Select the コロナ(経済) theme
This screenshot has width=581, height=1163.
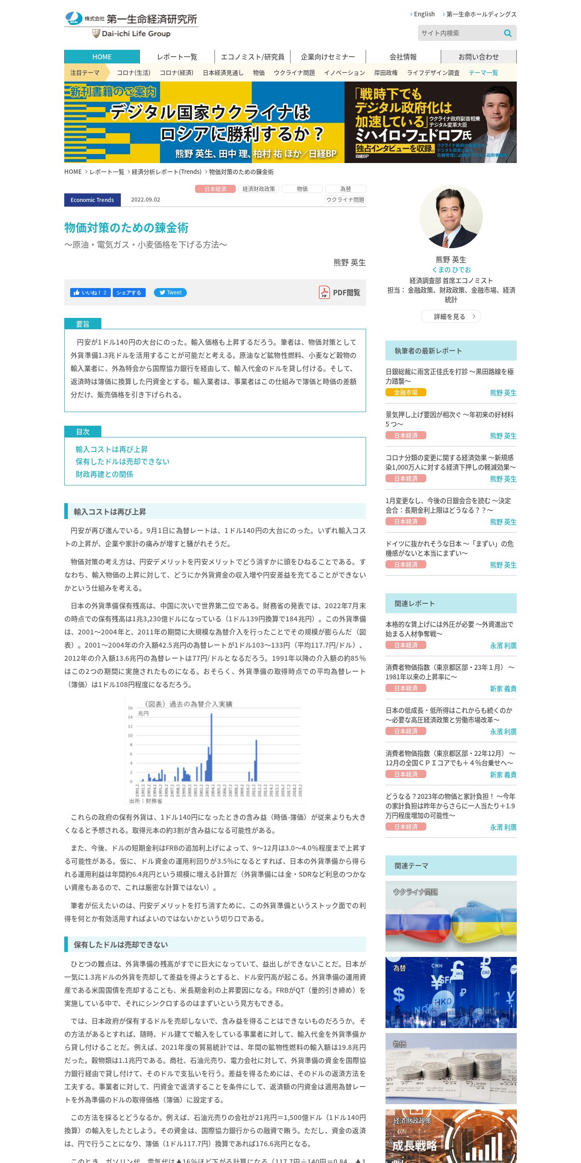[176, 72]
